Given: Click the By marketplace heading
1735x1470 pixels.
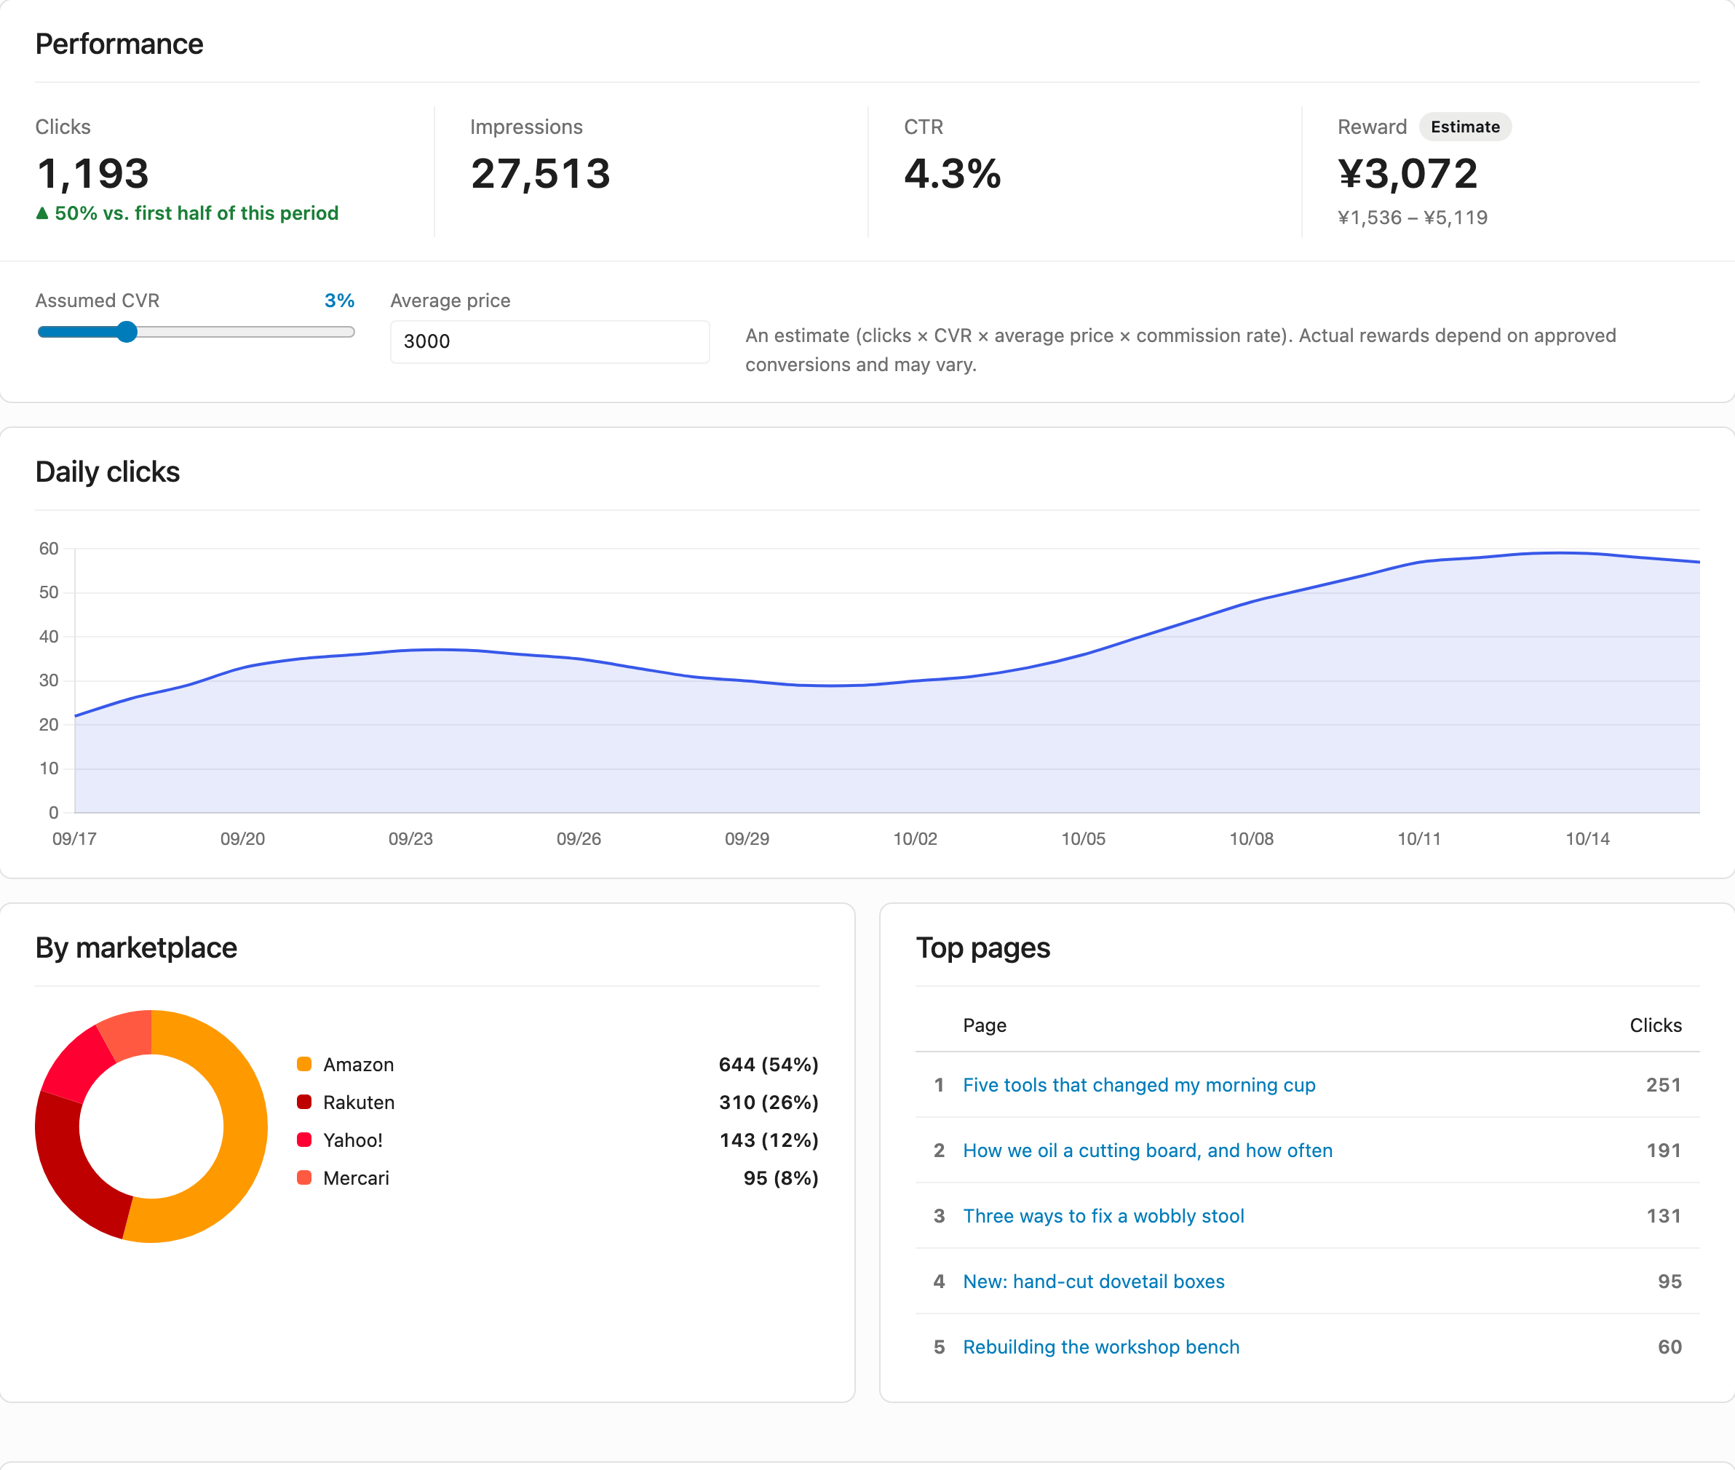Looking at the screenshot, I should click(x=136, y=948).
